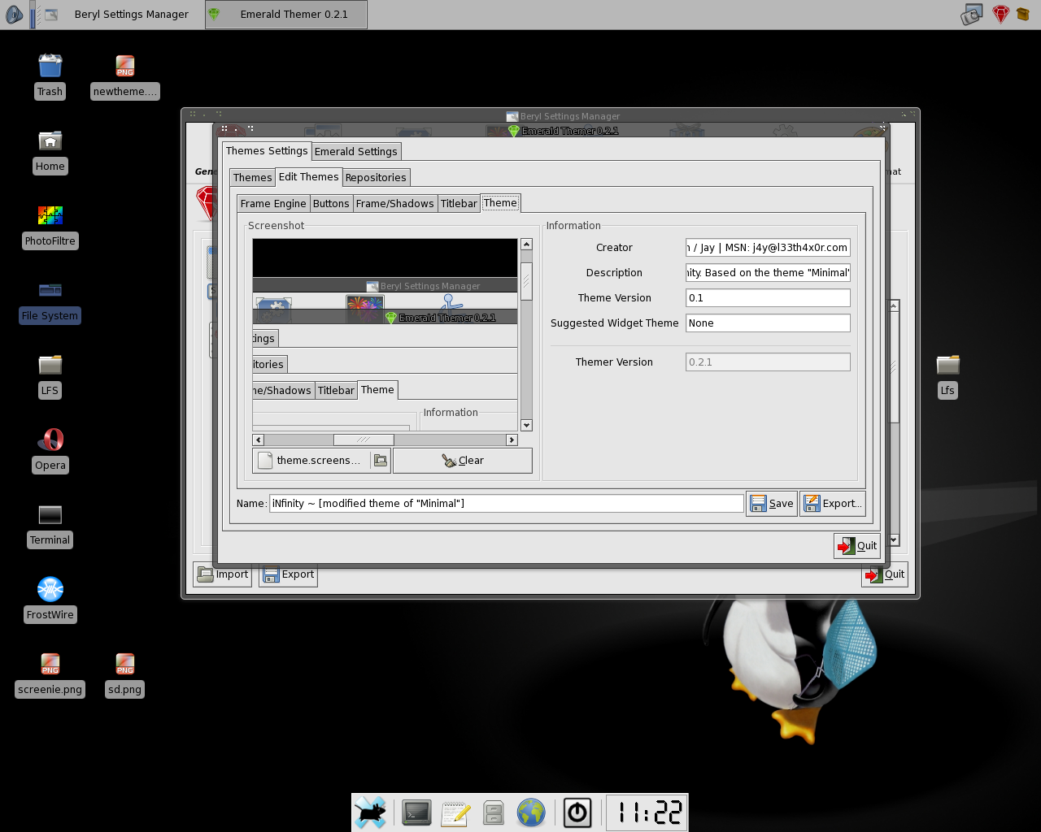The height and width of the screenshot is (832, 1041).
Task: Open the sd.png file icon
Action: (x=124, y=674)
